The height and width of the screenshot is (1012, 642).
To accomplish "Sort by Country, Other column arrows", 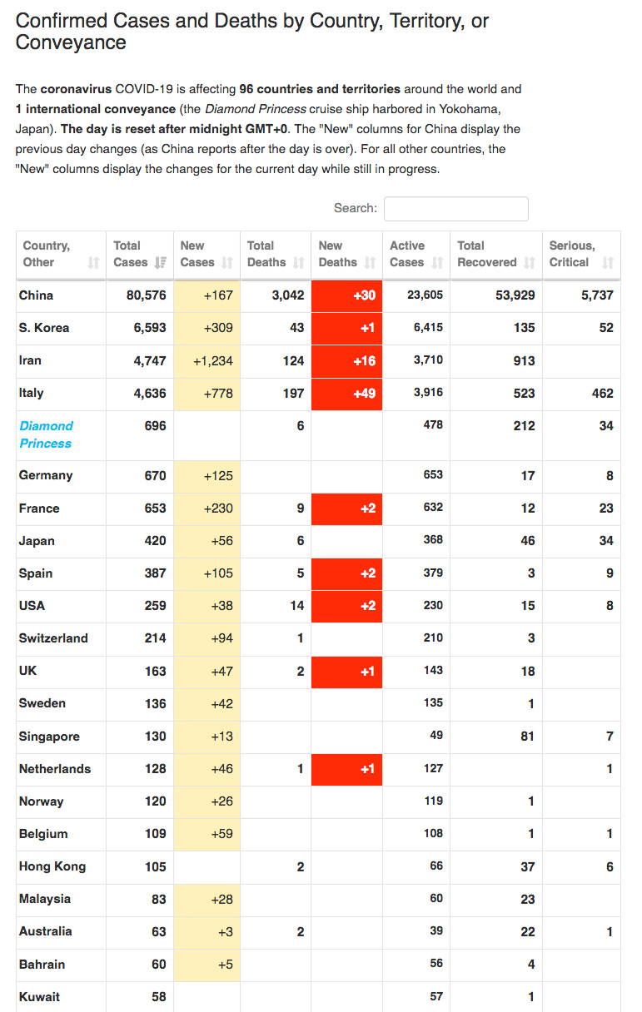I will pyautogui.click(x=93, y=263).
